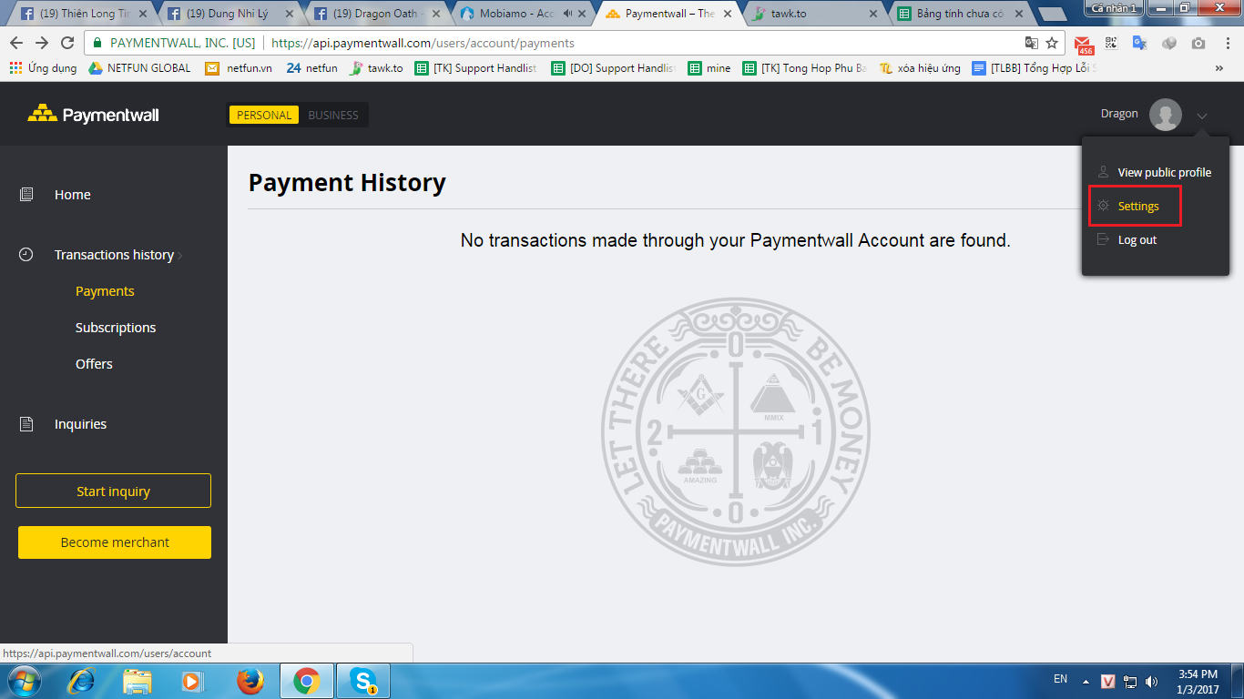Viewport: 1244px width, 699px height.
Task: Show hidden system tray icons arrow
Action: [x=1086, y=681]
